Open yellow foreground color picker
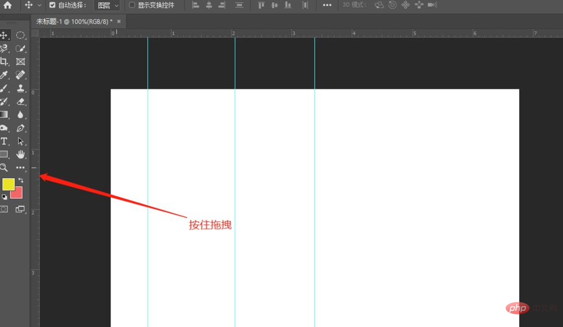This screenshot has height=327, width=563. (8, 184)
